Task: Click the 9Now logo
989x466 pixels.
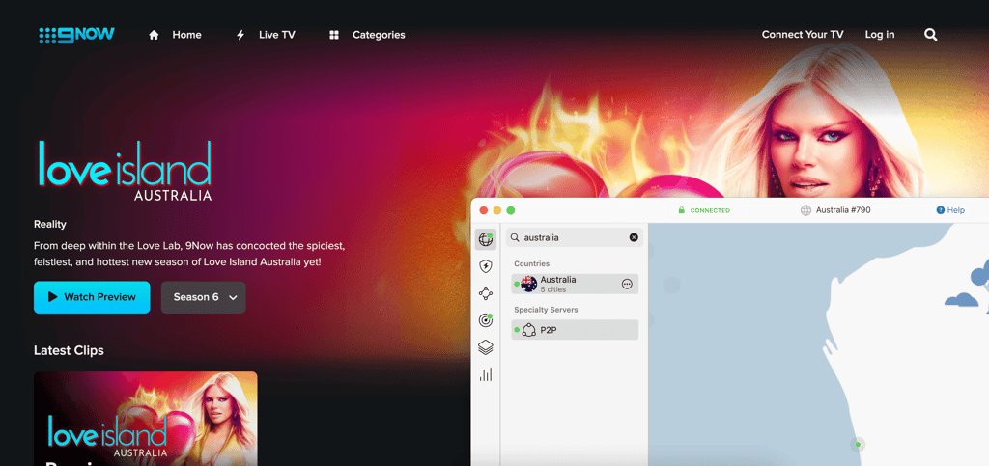Action: [x=77, y=35]
